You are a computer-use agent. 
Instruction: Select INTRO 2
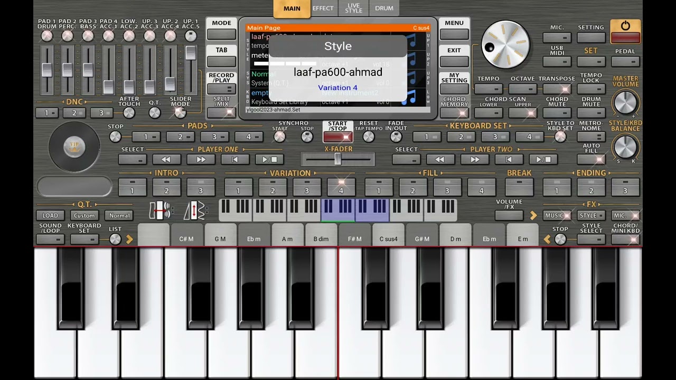(166, 187)
